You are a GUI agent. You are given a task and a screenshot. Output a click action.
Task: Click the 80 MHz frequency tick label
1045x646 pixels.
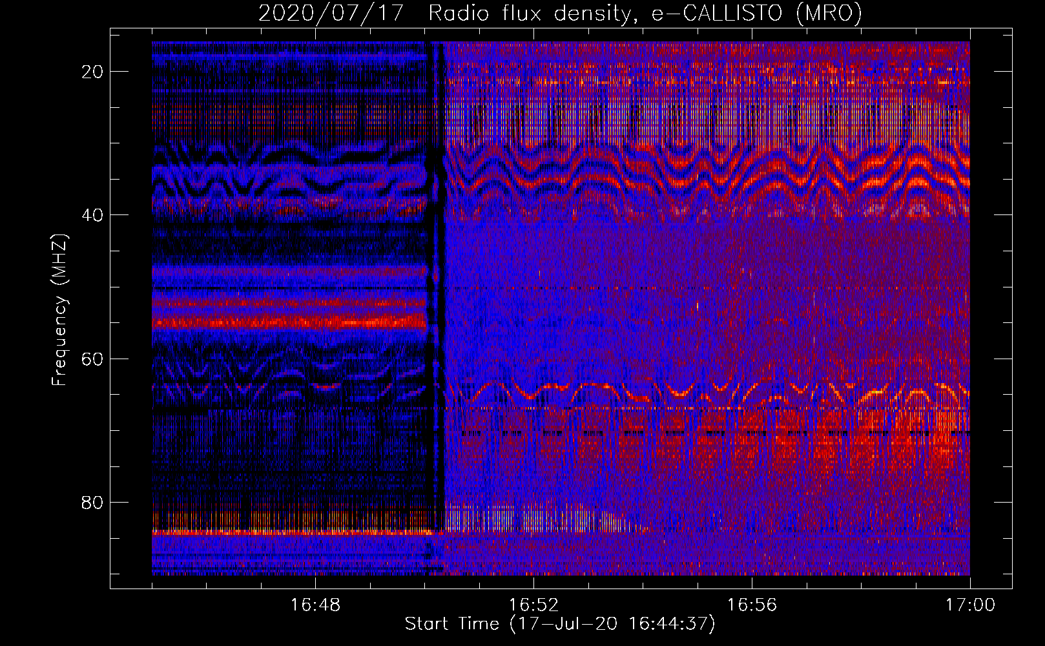(93, 503)
